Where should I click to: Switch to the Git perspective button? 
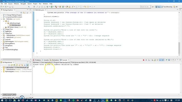point(175,7)
